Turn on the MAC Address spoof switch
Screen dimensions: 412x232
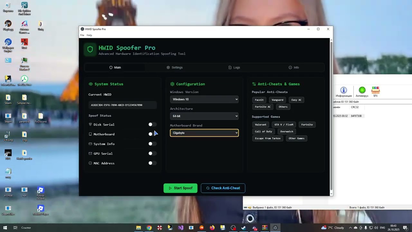coord(152,163)
